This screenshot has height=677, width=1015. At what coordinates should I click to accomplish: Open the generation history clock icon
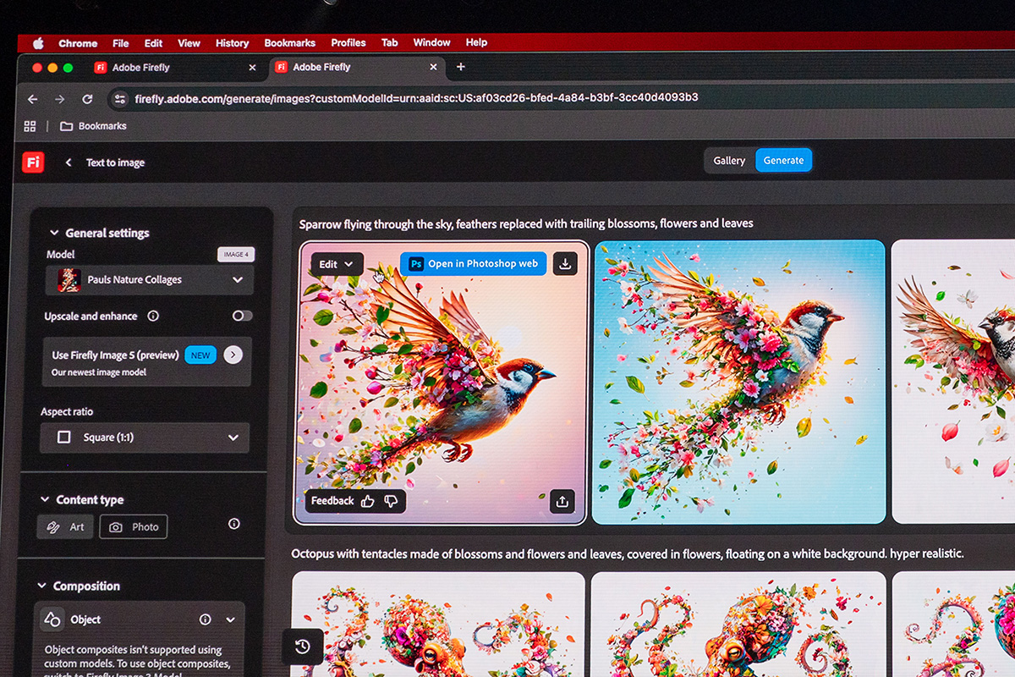pyautogui.click(x=302, y=647)
